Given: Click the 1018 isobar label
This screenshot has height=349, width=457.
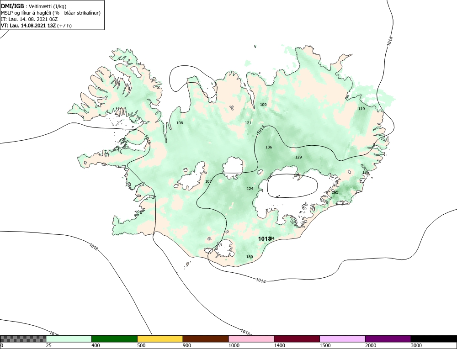Looking at the screenshot, I should pos(94,247).
